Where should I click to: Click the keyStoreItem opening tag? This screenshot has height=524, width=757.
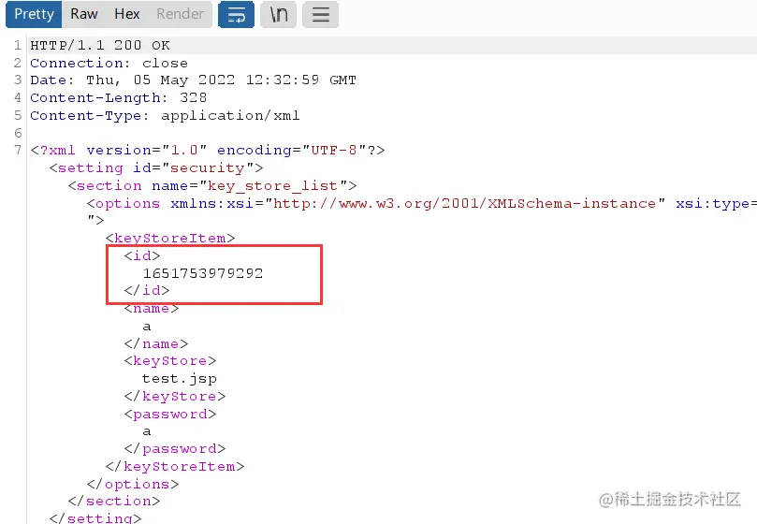pyautogui.click(x=170, y=238)
